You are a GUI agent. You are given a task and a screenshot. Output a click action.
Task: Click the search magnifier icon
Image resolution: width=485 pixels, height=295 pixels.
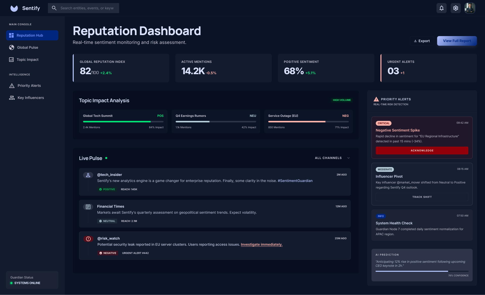[54, 8]
